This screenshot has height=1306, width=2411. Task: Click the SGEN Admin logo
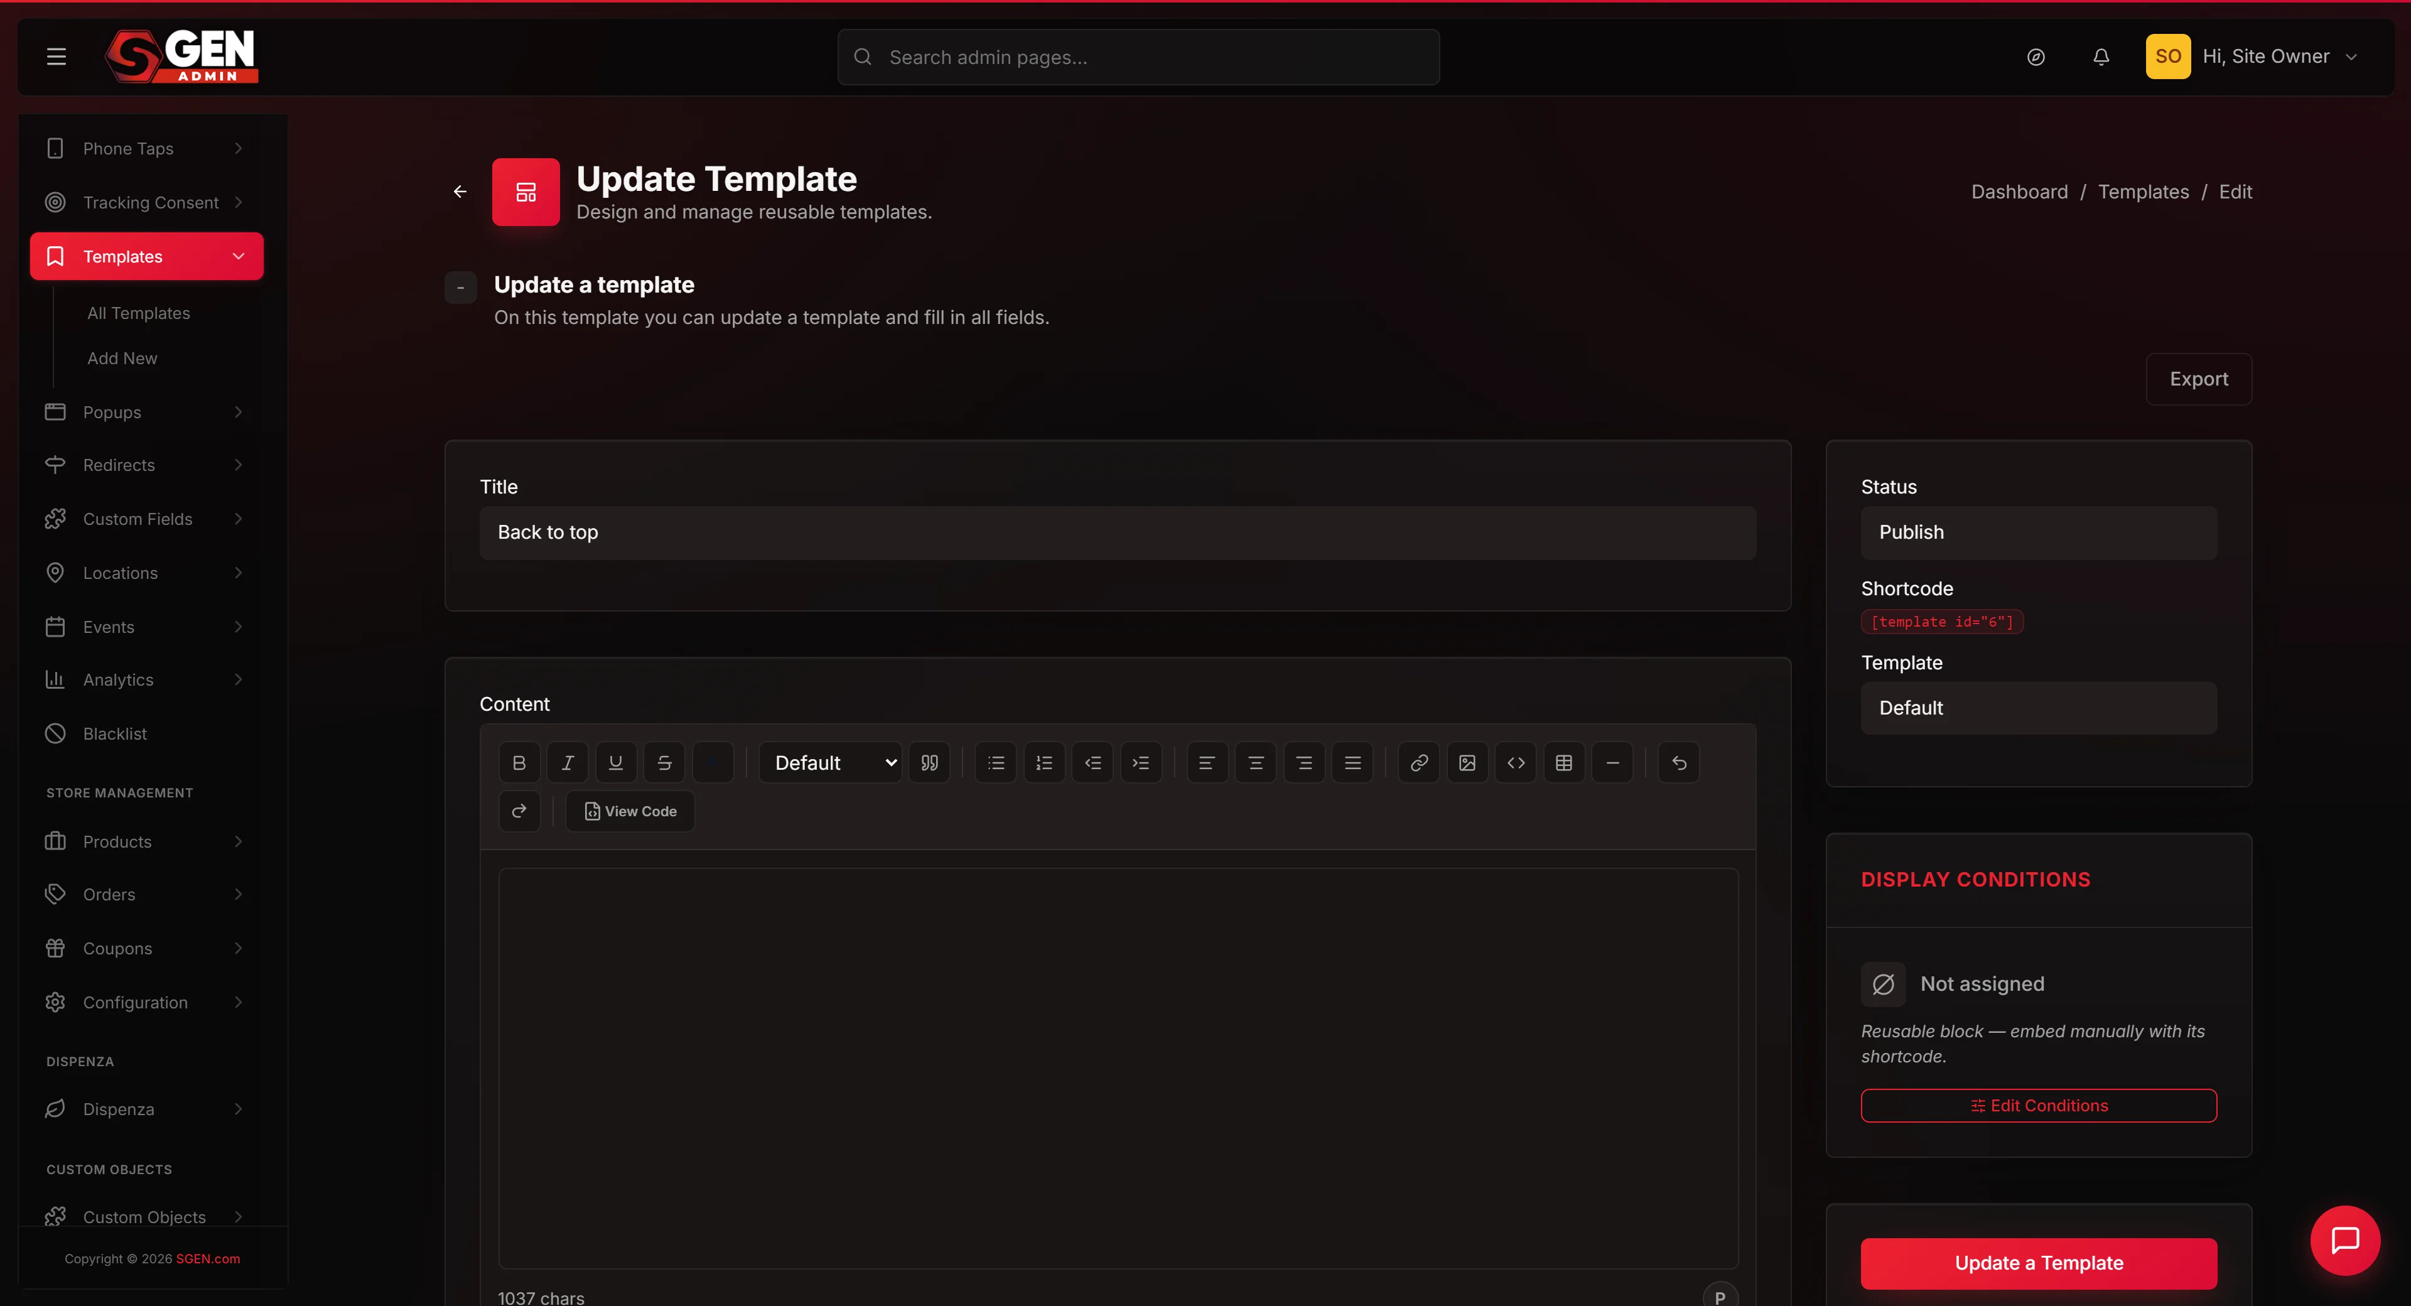point(181,56)
